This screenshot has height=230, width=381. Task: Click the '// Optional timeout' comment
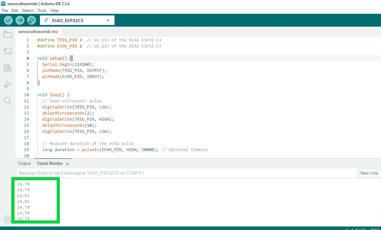(185, 149)
